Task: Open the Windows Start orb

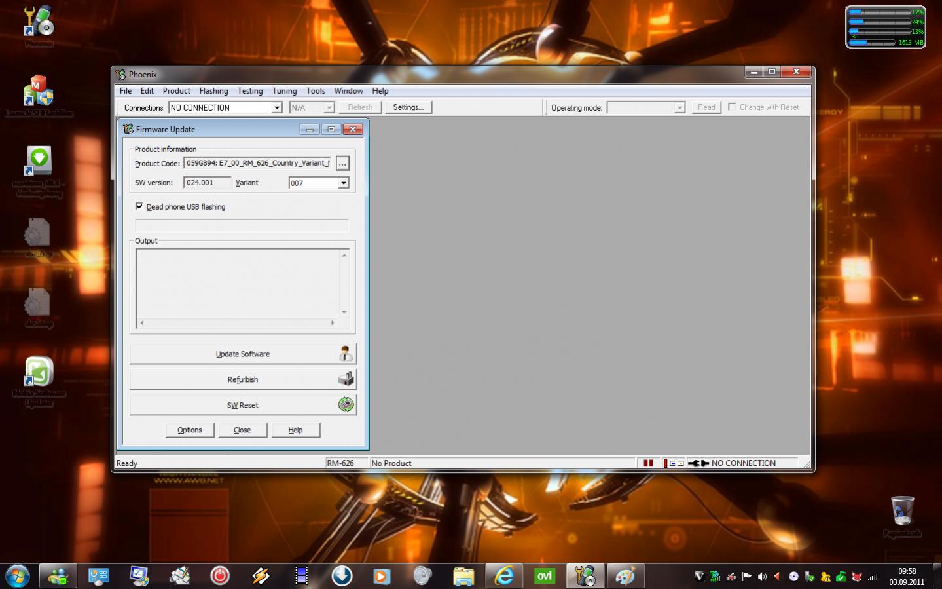Action: pyautogui.click(x=18, y=577)
